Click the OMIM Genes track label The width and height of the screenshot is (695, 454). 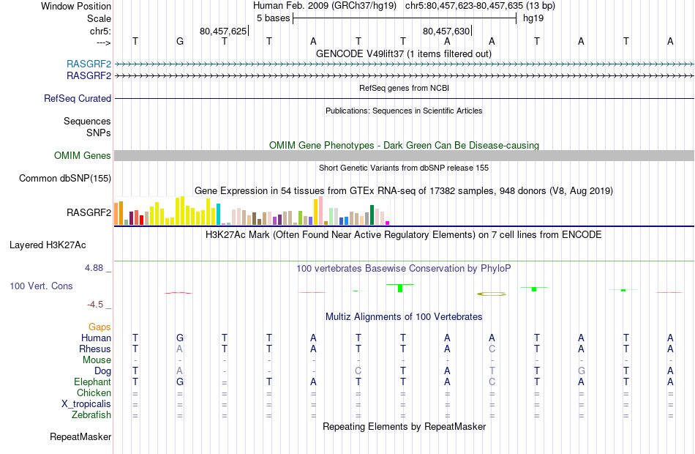tap(82, 155)
